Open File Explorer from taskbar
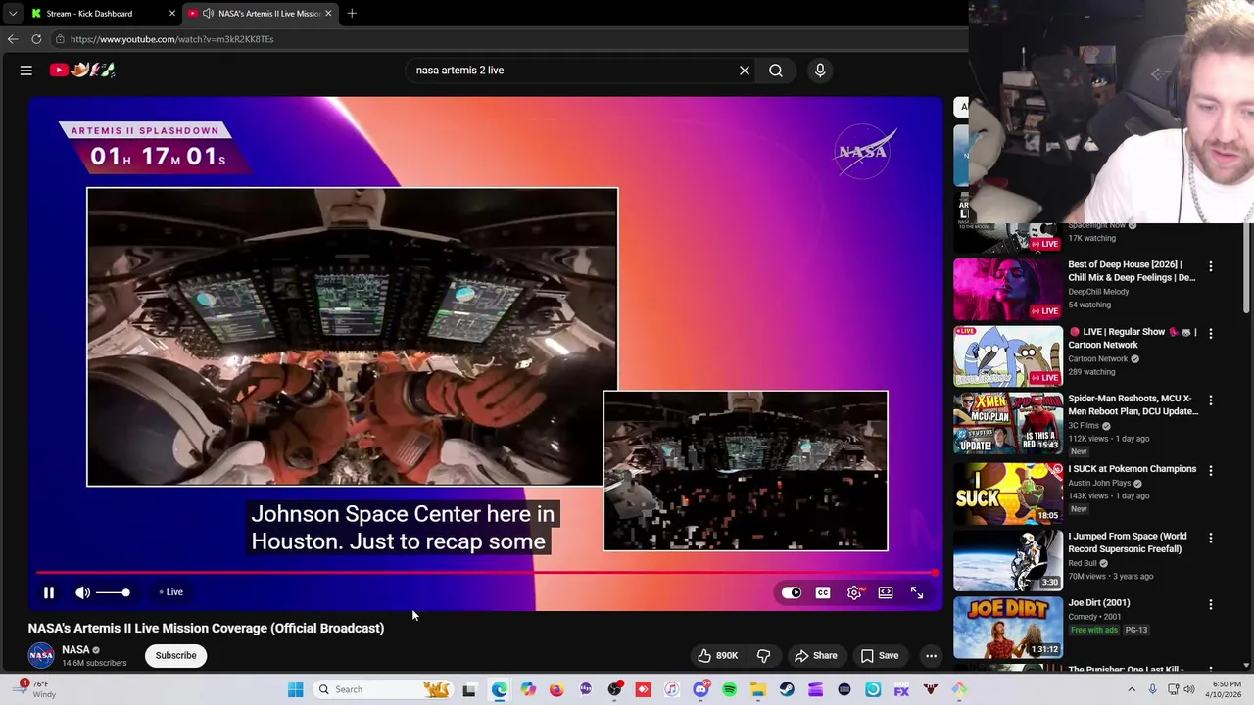 click(x=758, y=689)
